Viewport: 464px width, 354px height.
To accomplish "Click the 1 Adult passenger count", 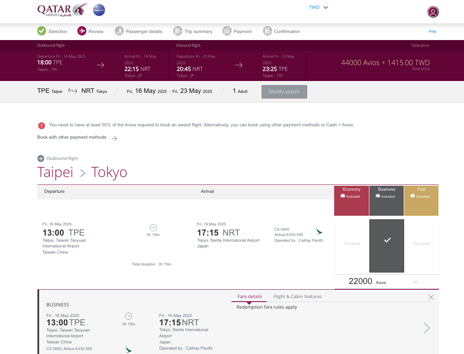I will (240, 91).
